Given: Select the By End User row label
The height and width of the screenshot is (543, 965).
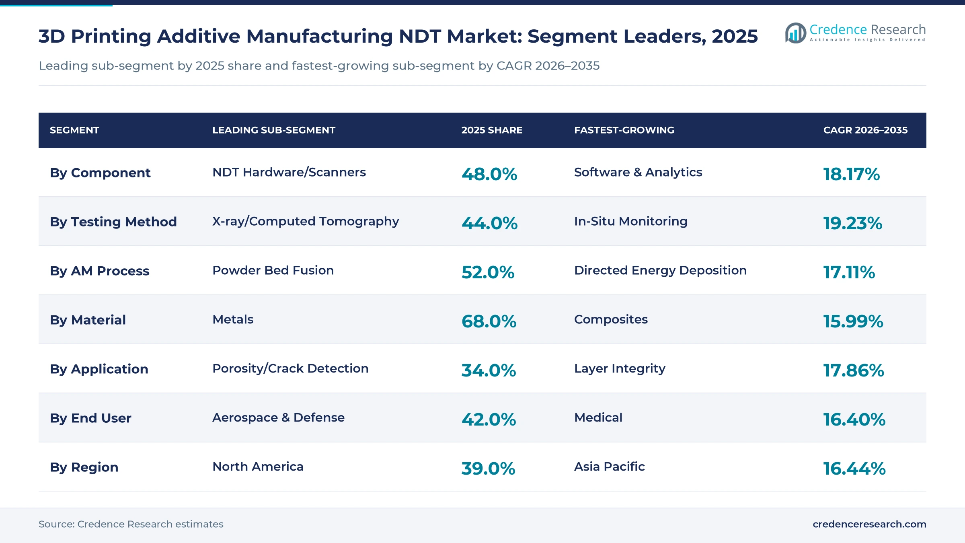Looking at the screenshot, I should click(90, 418).
